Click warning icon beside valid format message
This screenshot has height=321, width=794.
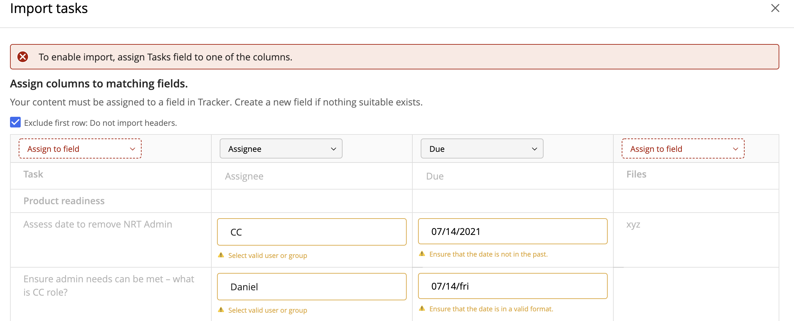(x=422, y=309)
